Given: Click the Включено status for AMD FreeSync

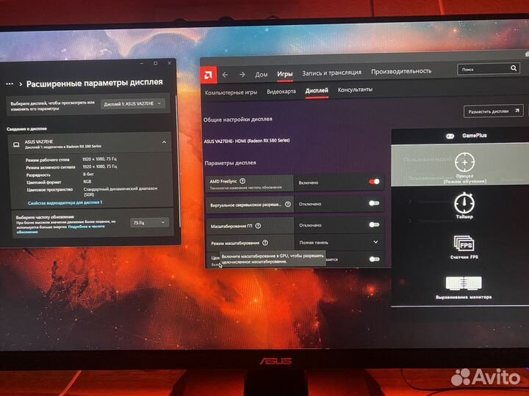Looking at the screenshot, I should [x=309, y=183].
